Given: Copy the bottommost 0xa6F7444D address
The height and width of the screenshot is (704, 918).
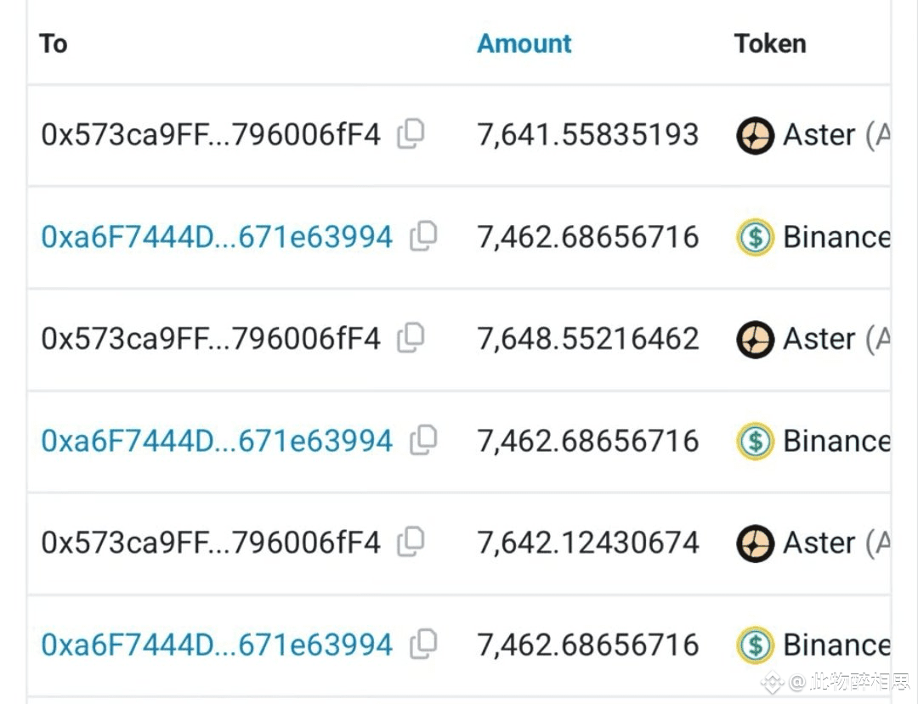Looking at the screenshot, I should point(423,644).
